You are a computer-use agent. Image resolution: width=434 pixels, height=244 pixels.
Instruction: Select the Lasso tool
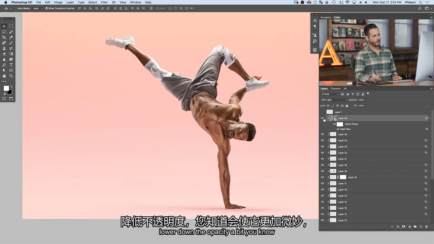point(4,32)
